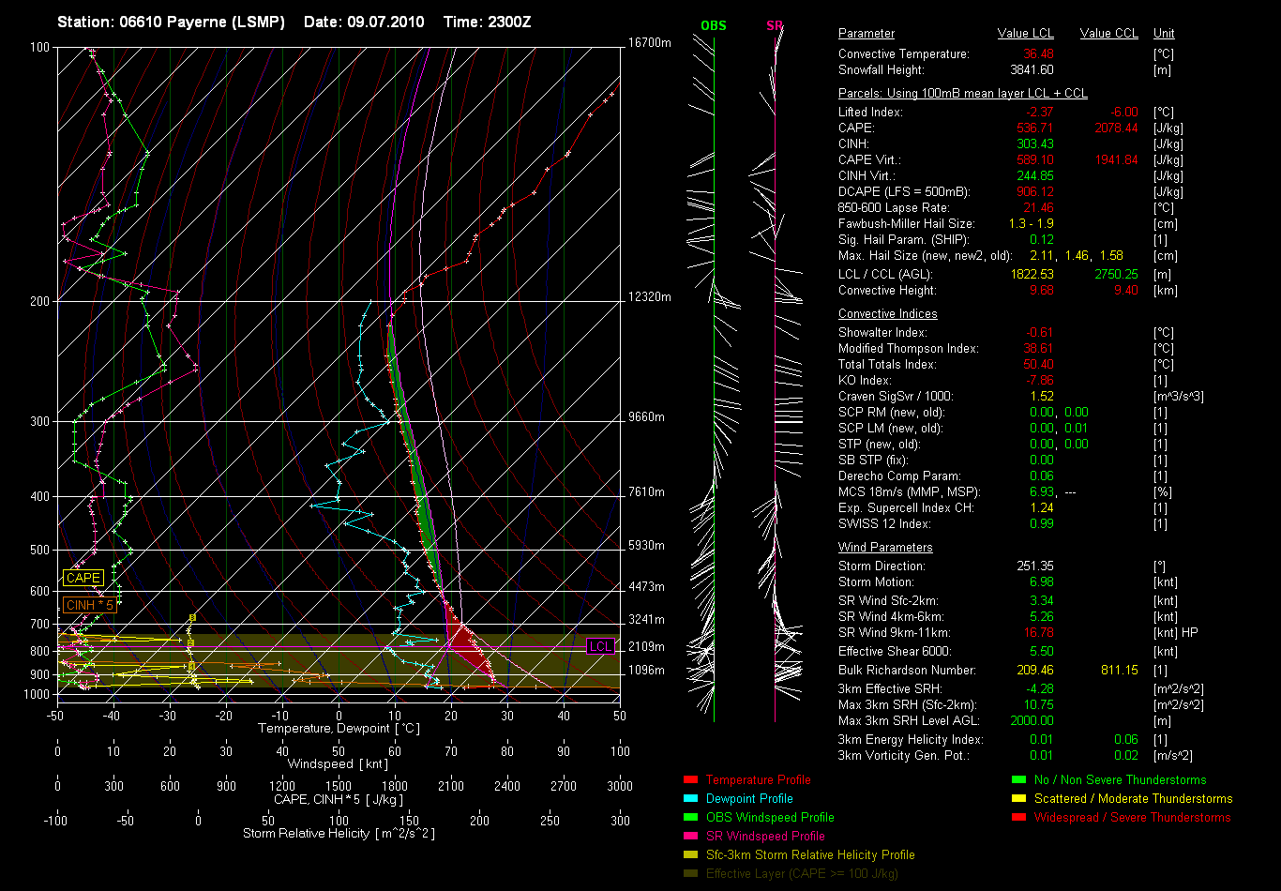Select the yellow Scattered / Moderate Thunderstorms swatch
The width and height of the screenshot is (1281, 891).
[1019, 798]
